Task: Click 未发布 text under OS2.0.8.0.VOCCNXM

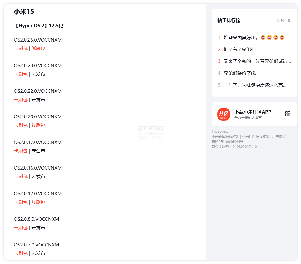Action: point(38,228)
